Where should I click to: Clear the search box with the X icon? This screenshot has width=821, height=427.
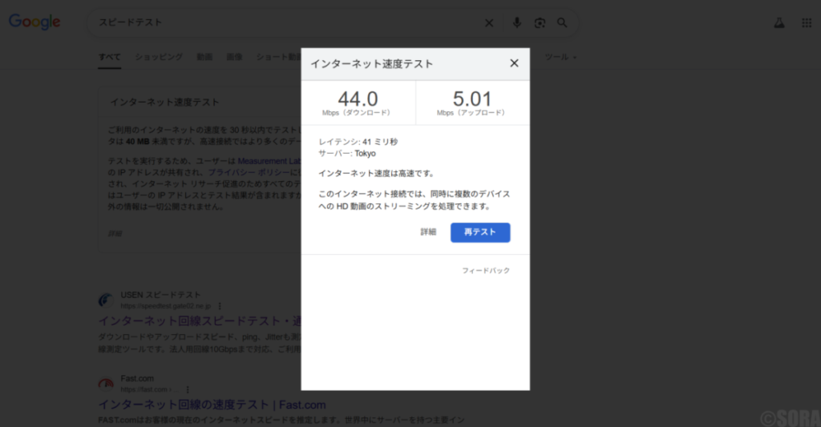point(489,23)
